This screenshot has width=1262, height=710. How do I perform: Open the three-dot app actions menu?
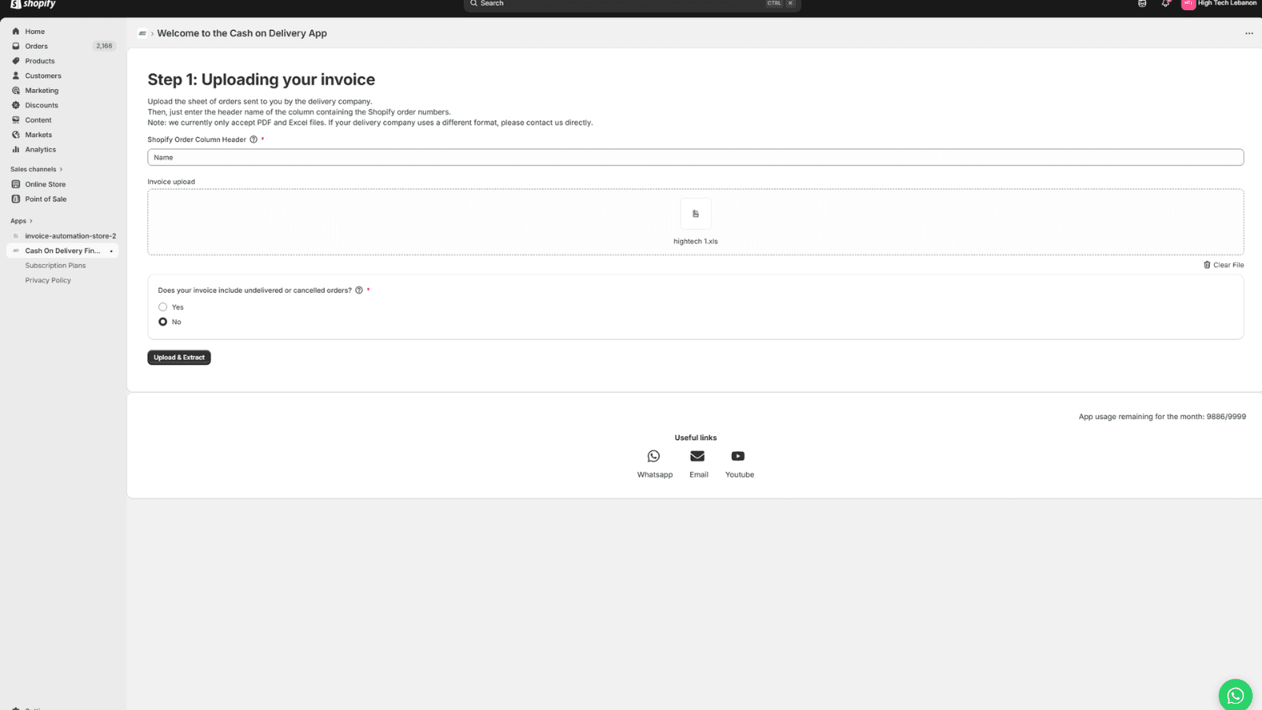1249,33
